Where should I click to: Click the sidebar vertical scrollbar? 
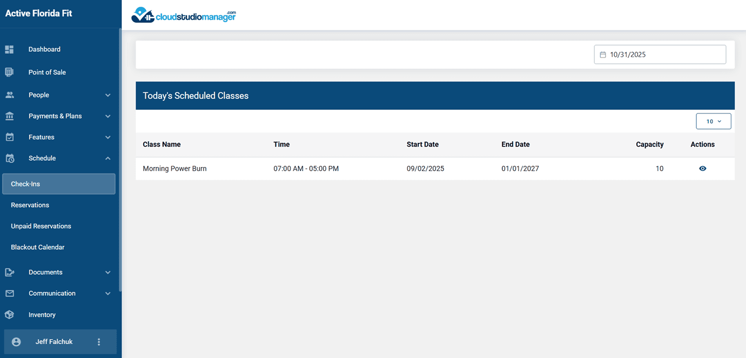click(x=120, y=157)
